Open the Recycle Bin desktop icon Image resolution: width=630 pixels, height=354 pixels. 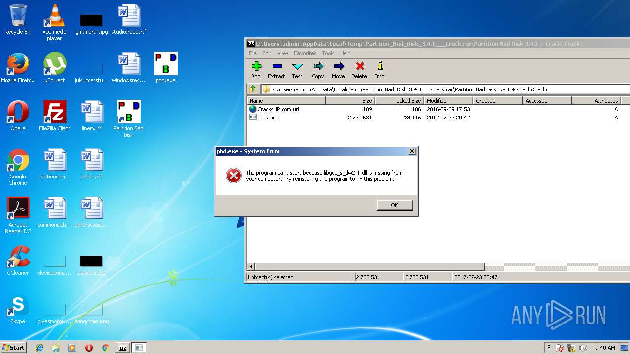18,20
